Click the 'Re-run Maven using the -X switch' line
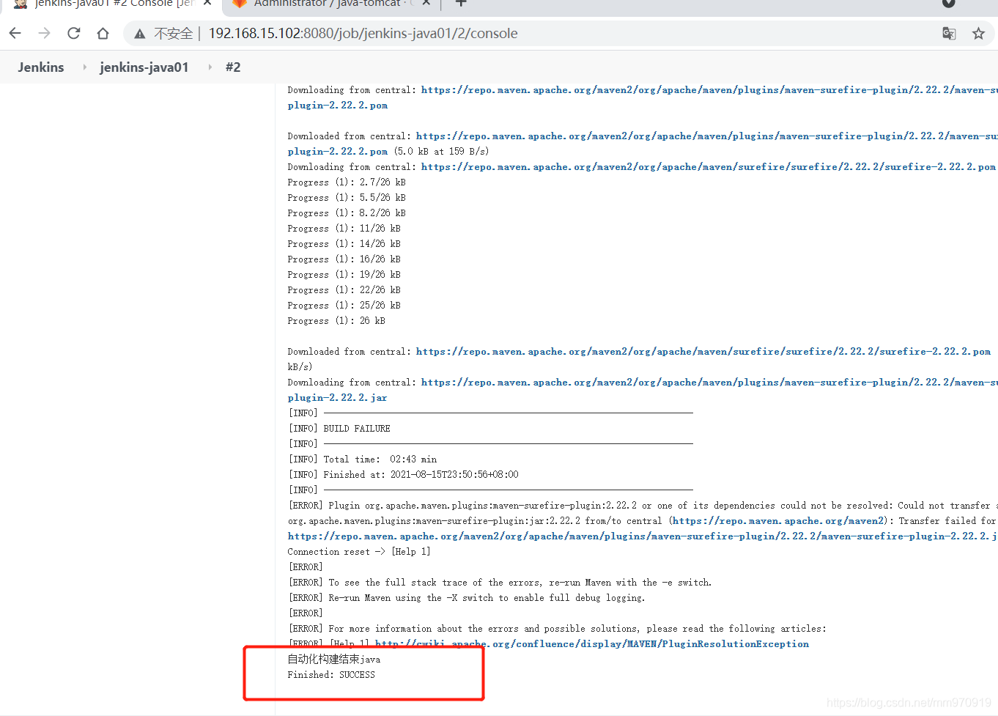The image size is (998, 716). 467,598
